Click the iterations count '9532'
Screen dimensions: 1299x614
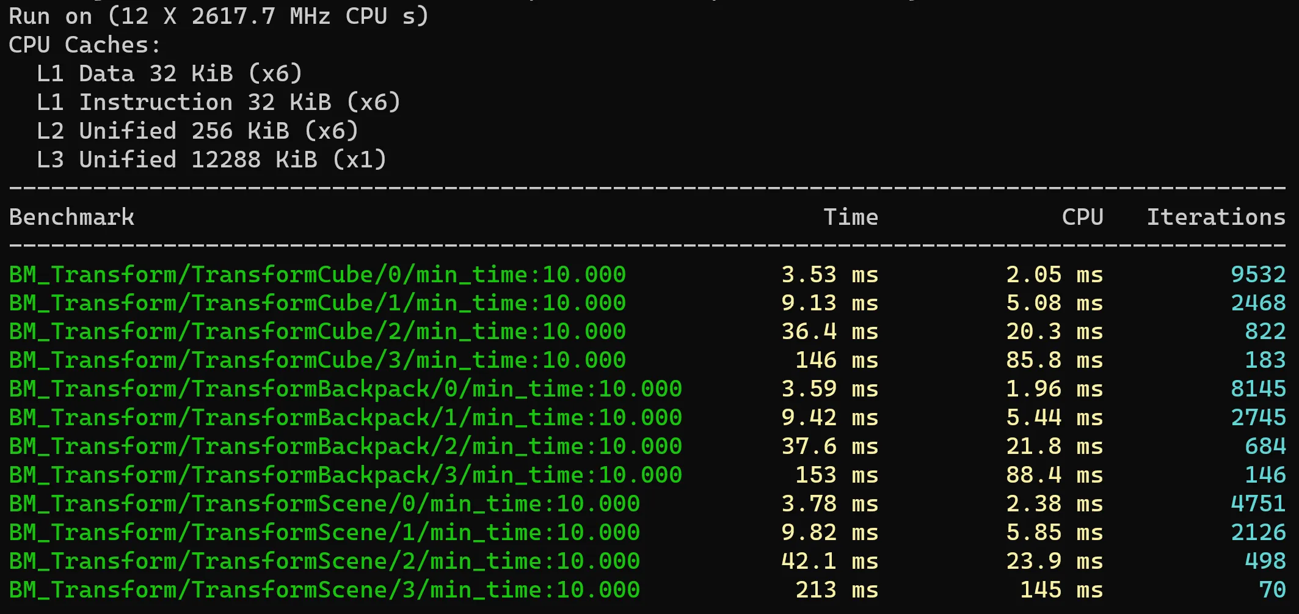[x=1258, y=274]
